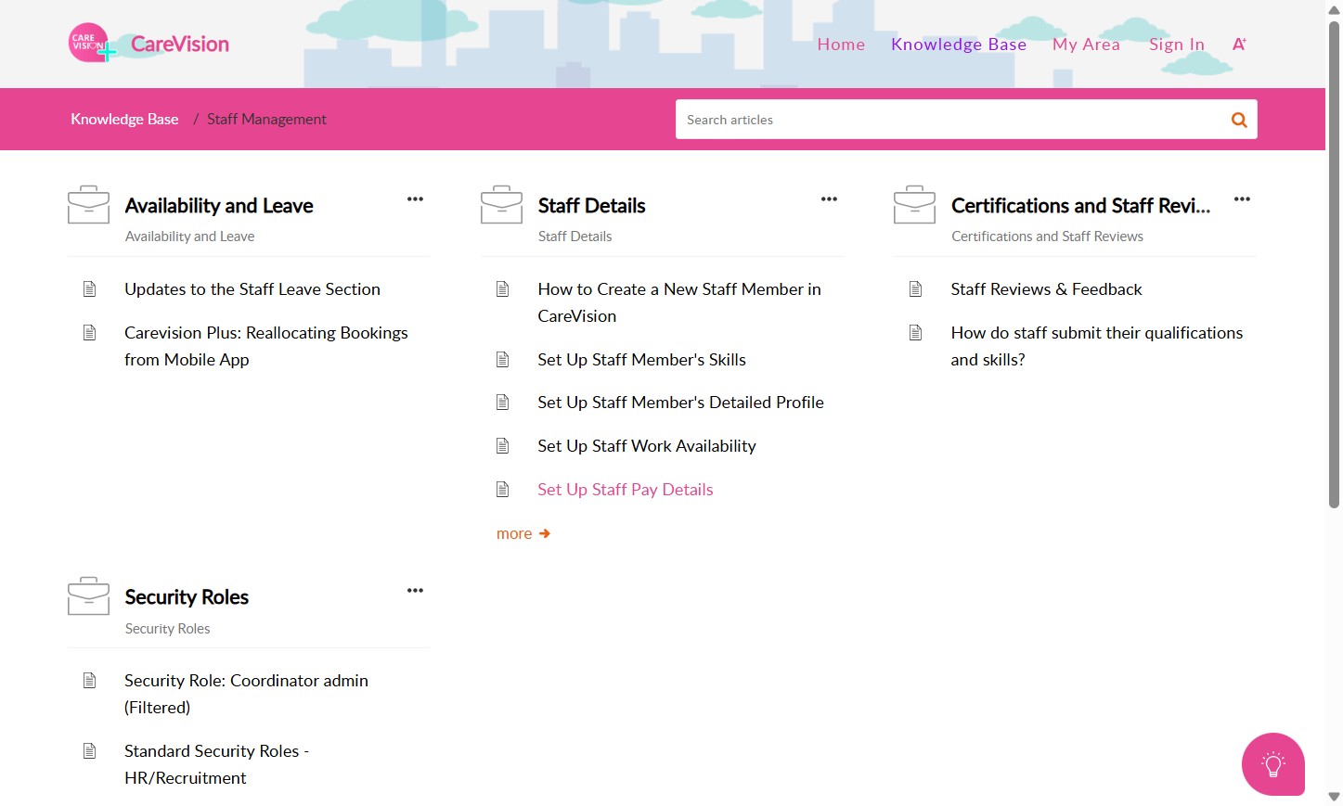This screenshot has height=806, width=1343.
Task: Click the Knowledge Base breadcrumb
Action: tap(124, 119)
